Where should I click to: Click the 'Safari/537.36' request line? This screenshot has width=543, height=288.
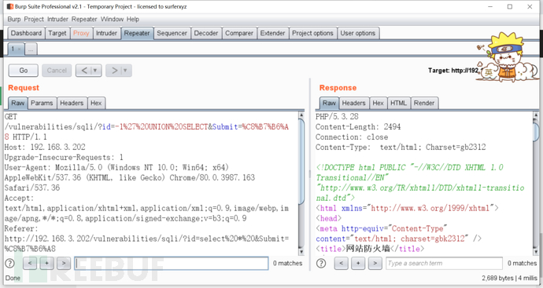(x=32, y=188)
